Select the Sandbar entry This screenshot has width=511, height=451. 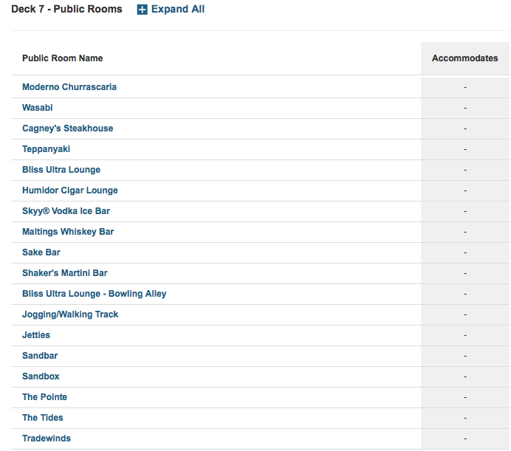[x=40, y=356]
